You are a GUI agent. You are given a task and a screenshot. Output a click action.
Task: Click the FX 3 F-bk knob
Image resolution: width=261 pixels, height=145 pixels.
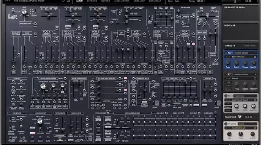pos(245,106)
